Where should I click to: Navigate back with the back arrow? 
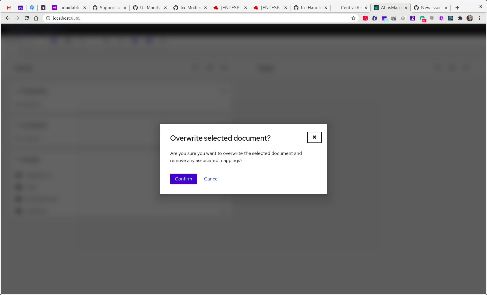coord(8,18)
